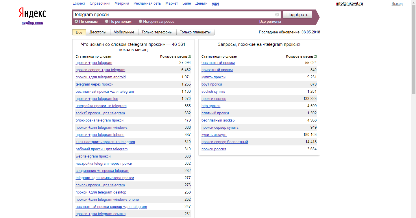Open the similar query 'бесплатный прокси'
The image size is (416, 218).
point(218,63)
